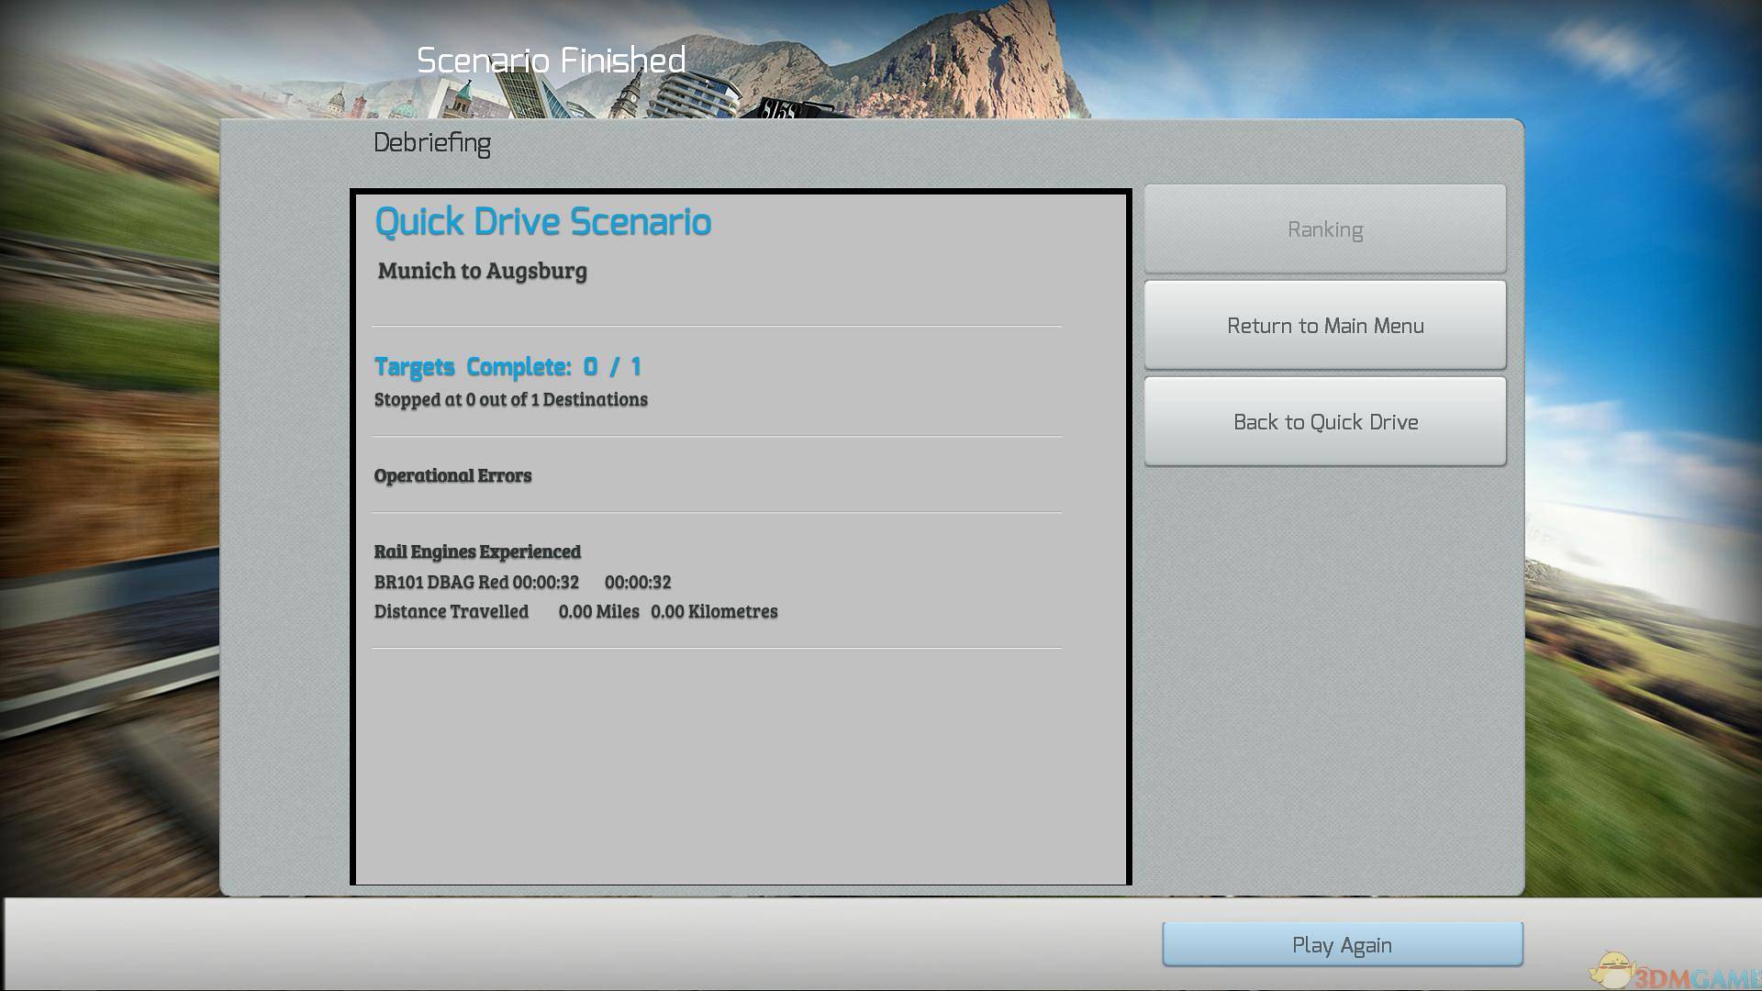Click the locomotive number plate in header

tap(780, 110)
